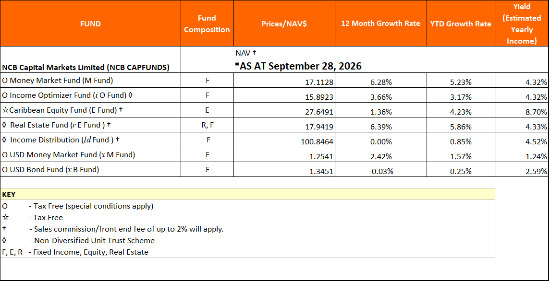Click the NAV value 100.8464
Viewport: 550px width, 281px height.
(x=318, y=142)
